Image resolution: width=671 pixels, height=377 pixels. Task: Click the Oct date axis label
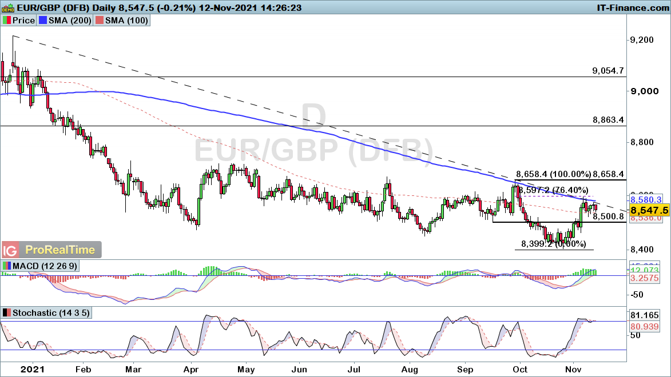pos(520,370)
